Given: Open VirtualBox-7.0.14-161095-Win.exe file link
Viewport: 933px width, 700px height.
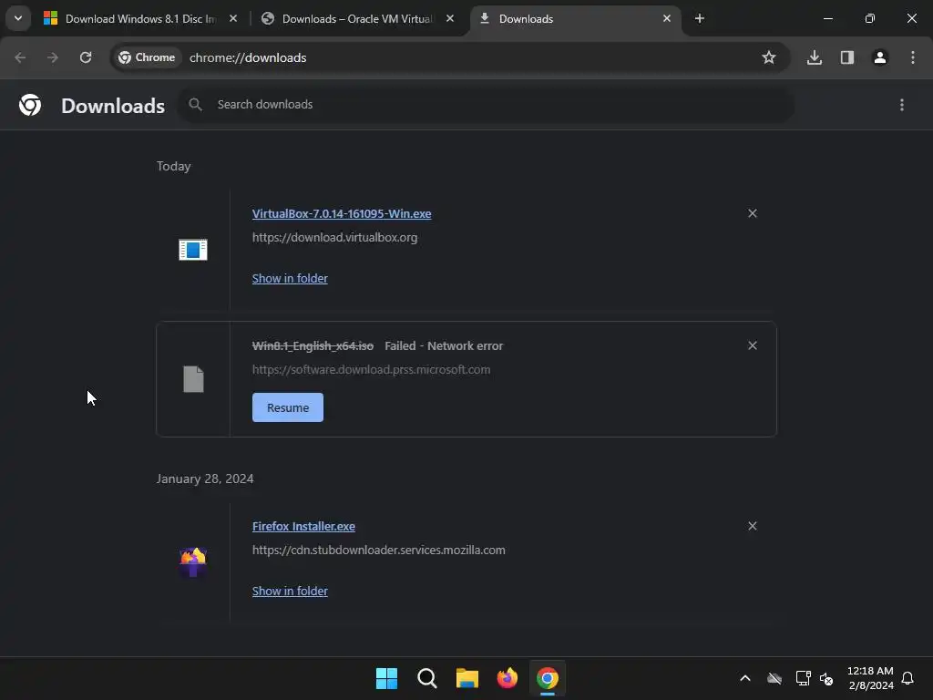Looking at the screenshot, I should (342, 213).
